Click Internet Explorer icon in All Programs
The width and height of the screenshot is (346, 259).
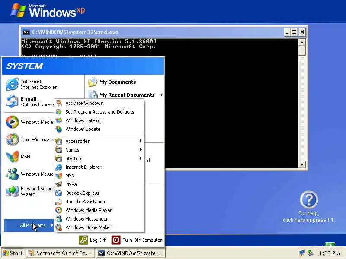pyautogui.click(x=59, y=167)
